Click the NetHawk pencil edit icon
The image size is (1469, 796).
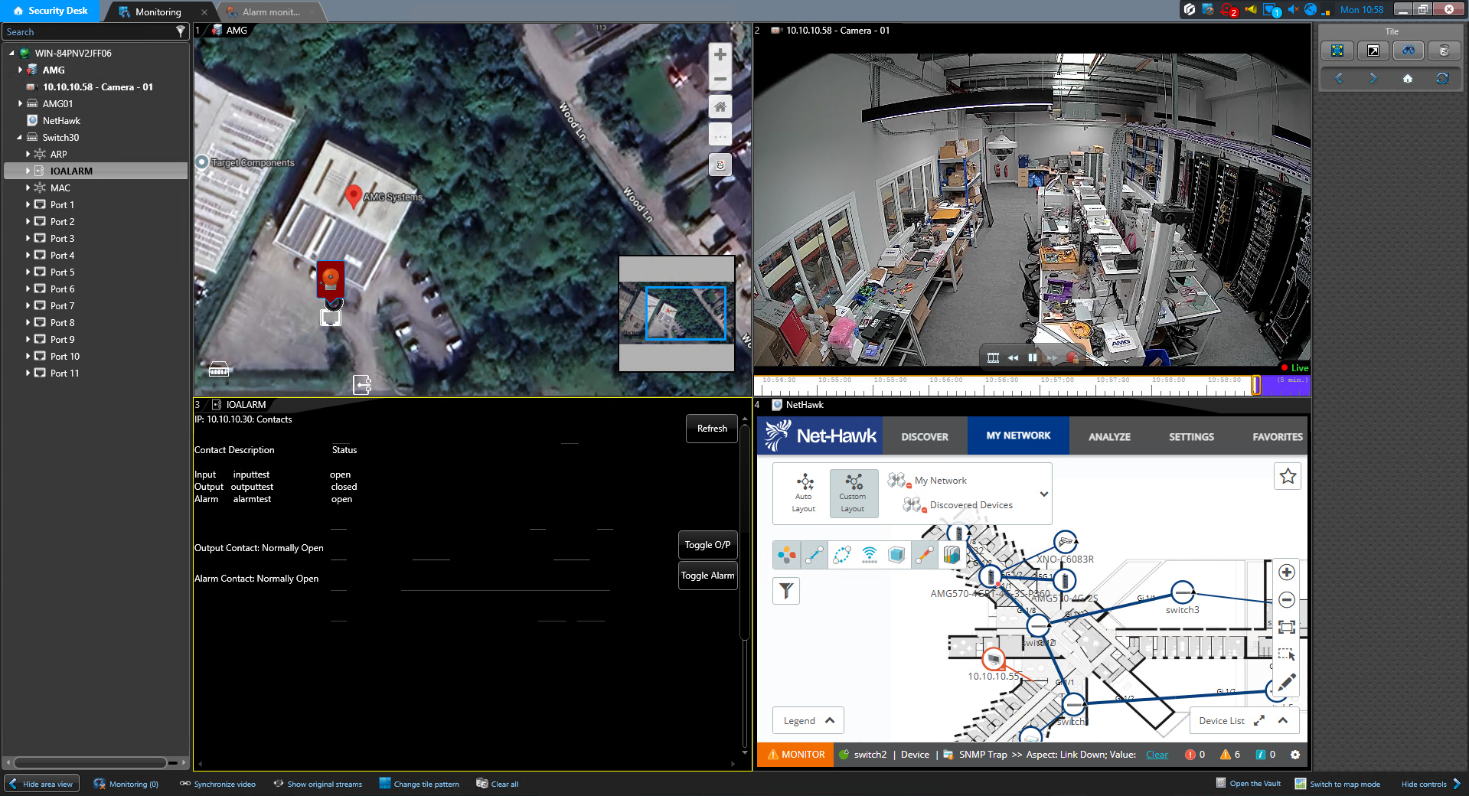(x=1287, y=682)
